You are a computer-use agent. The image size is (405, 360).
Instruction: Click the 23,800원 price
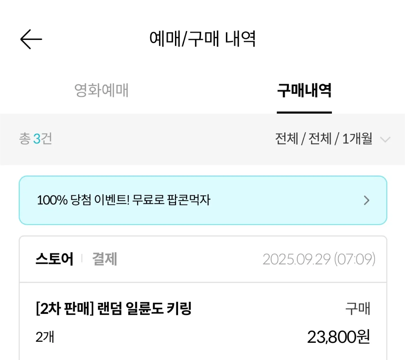[x=338, y=337]
